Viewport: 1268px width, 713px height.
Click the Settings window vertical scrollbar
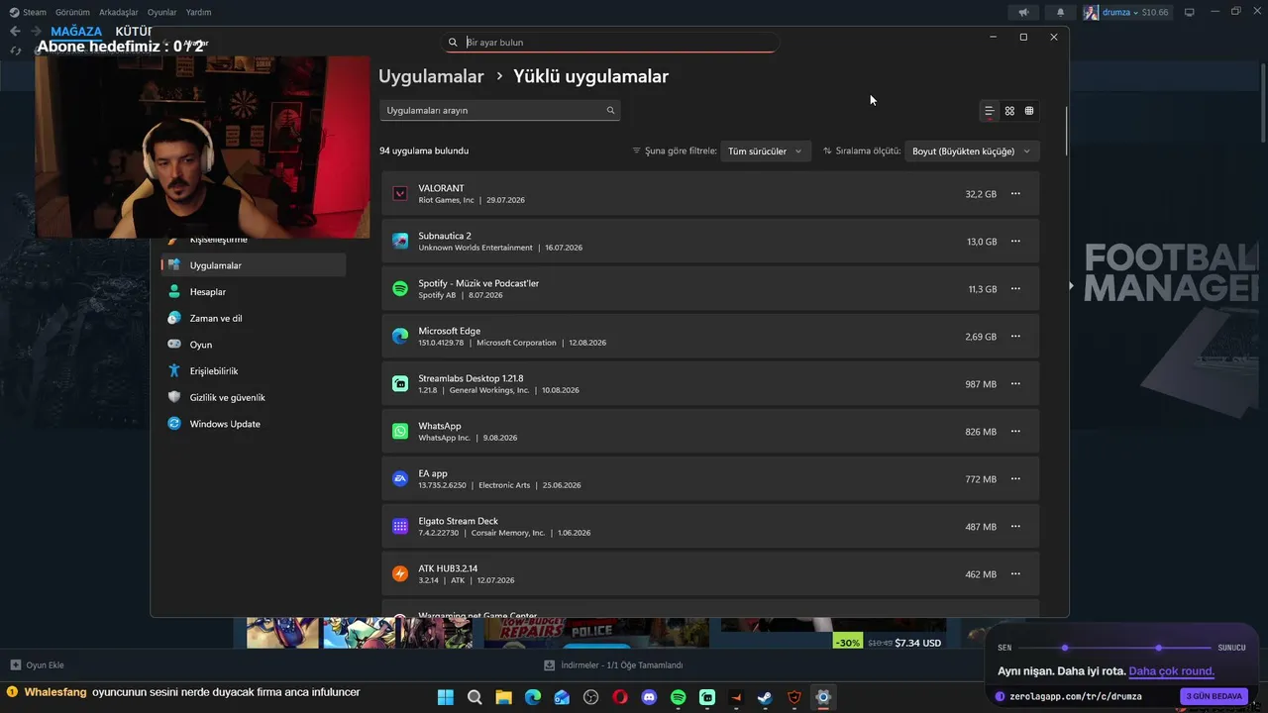pyautogui.click(x=1066, y=131)
